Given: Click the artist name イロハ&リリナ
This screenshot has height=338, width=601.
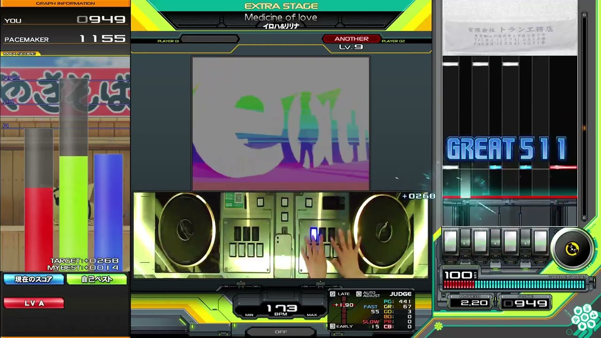Looking at the screenshot, I should click(281, 26).
